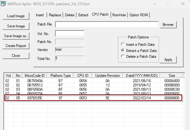
Task: Browse for a patch file
Action: [x=168, y=25]
